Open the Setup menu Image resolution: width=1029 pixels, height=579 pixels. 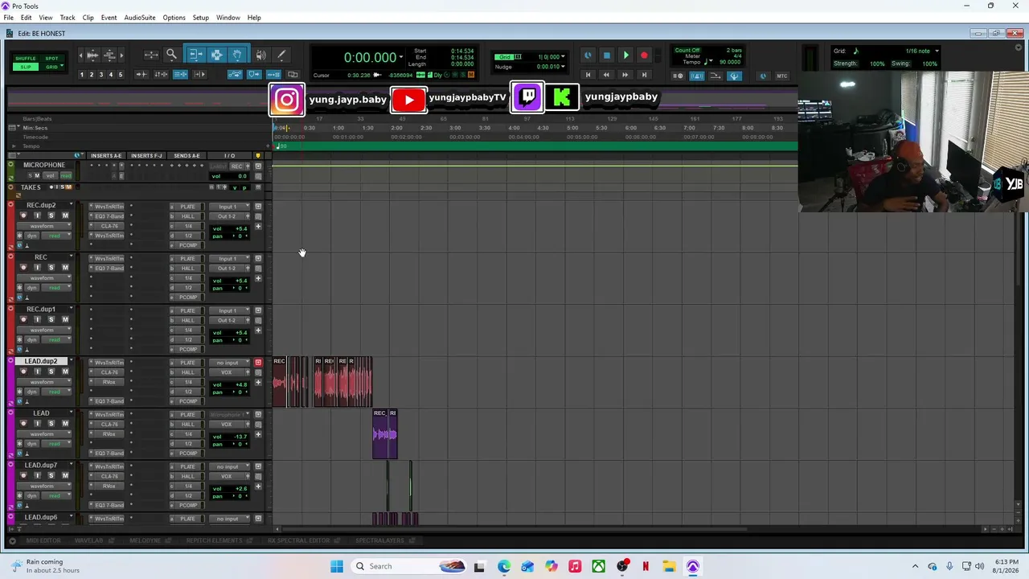(201, 18)
